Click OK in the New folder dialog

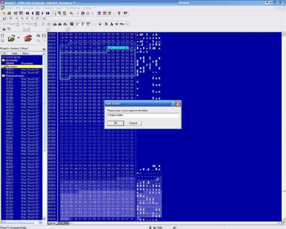(x=115, y=123)
